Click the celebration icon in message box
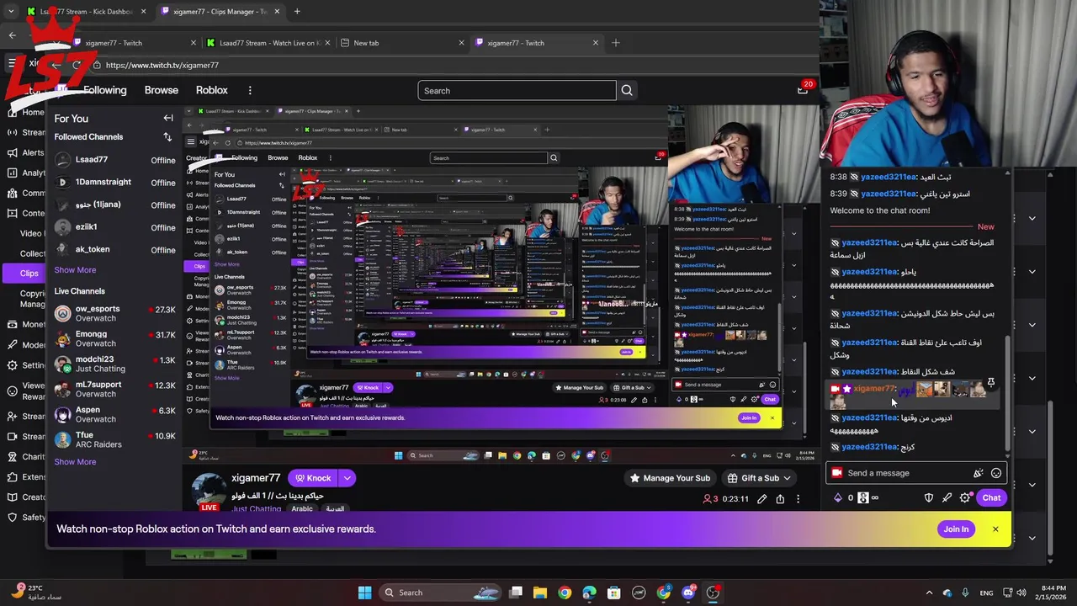1077x606 pixels. click(x=978, y=473)
